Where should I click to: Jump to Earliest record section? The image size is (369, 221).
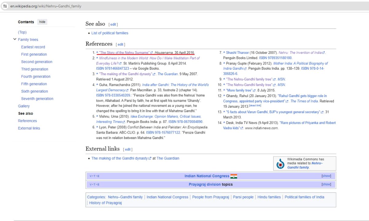(33, 47)
